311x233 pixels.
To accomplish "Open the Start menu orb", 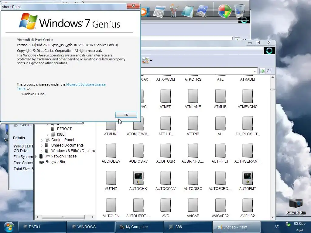I will click(x=9, y=227).
